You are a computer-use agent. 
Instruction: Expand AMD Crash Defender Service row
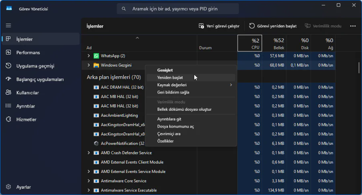(88, 153)
